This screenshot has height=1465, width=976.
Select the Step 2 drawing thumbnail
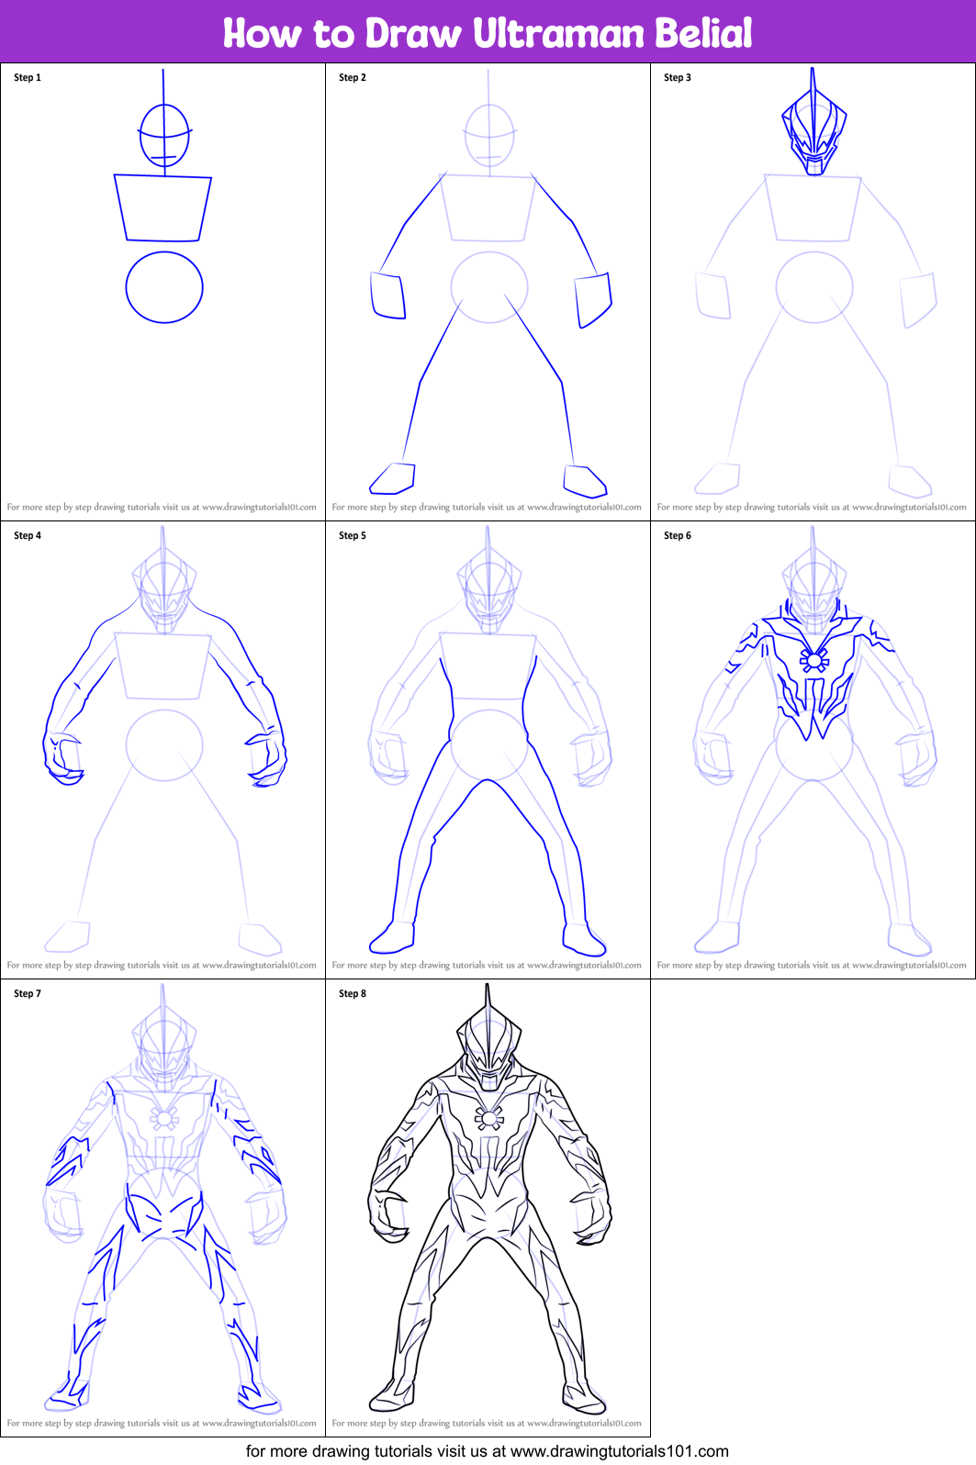488,292
